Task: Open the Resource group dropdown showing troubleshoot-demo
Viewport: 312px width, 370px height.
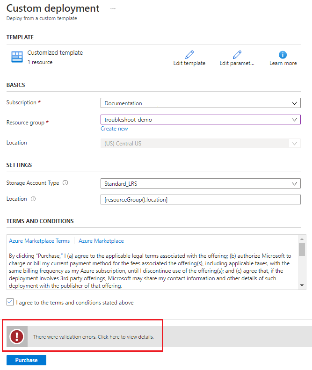Action: [x=200, y=120]
